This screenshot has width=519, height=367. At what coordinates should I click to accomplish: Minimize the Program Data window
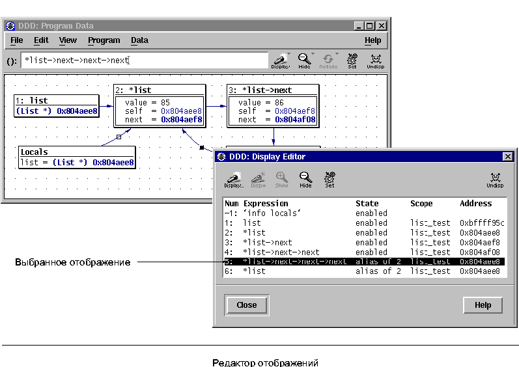pos(359,26)
